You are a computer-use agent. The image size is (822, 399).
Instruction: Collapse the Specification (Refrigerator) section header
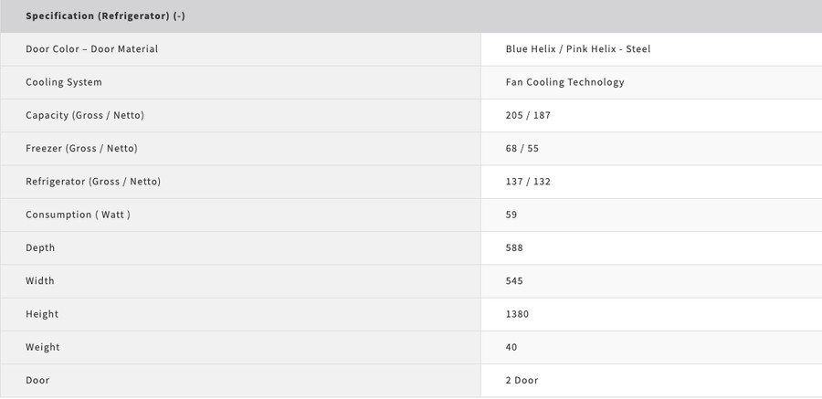(411, 16)
